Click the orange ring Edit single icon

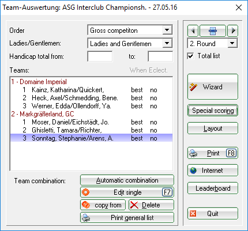85,192
